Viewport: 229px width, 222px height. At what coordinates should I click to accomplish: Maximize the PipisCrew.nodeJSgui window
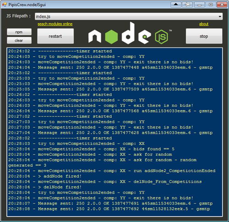pos(211,5)
